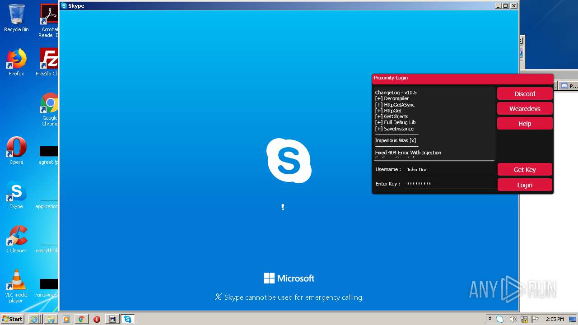Open the runowner file on desktop
Viewport: 578px width, 325px height.
(x=47, y=288)
